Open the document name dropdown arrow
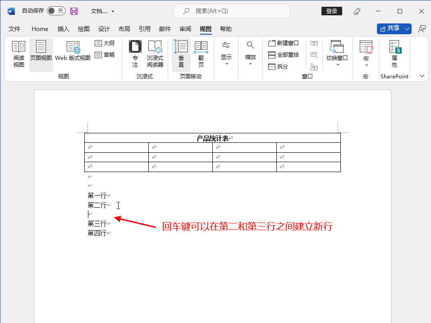The image size is (431, 323). coord(113,12)
